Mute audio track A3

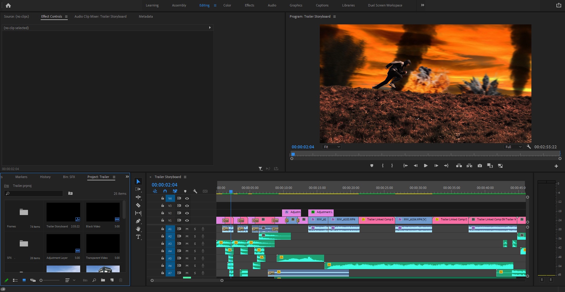coord(187,244)
